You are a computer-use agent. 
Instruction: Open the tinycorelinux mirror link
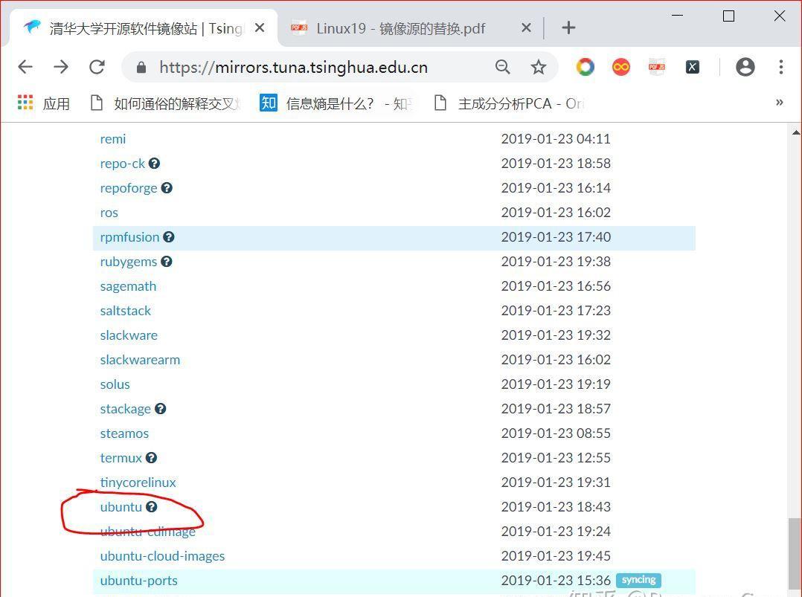(138, 483)
